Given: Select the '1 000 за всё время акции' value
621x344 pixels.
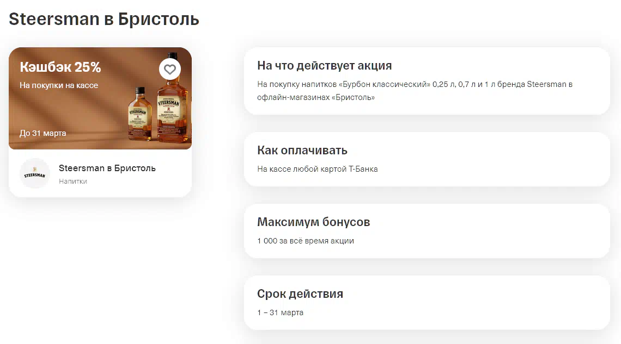Looking at the screenshot, I should point(306,241).
